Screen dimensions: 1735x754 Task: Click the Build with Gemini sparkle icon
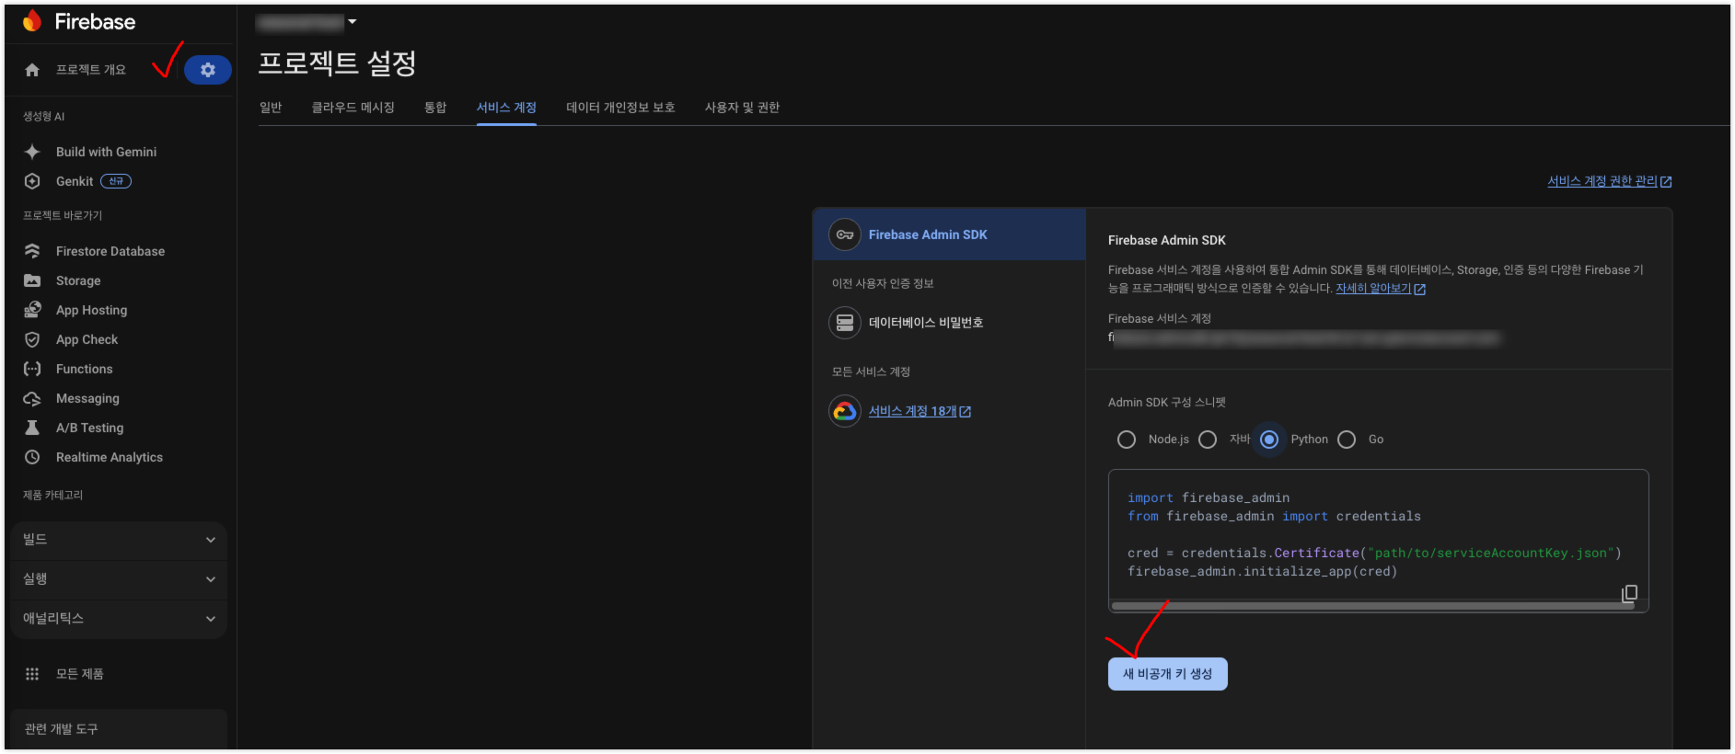[x=32, y=152]
